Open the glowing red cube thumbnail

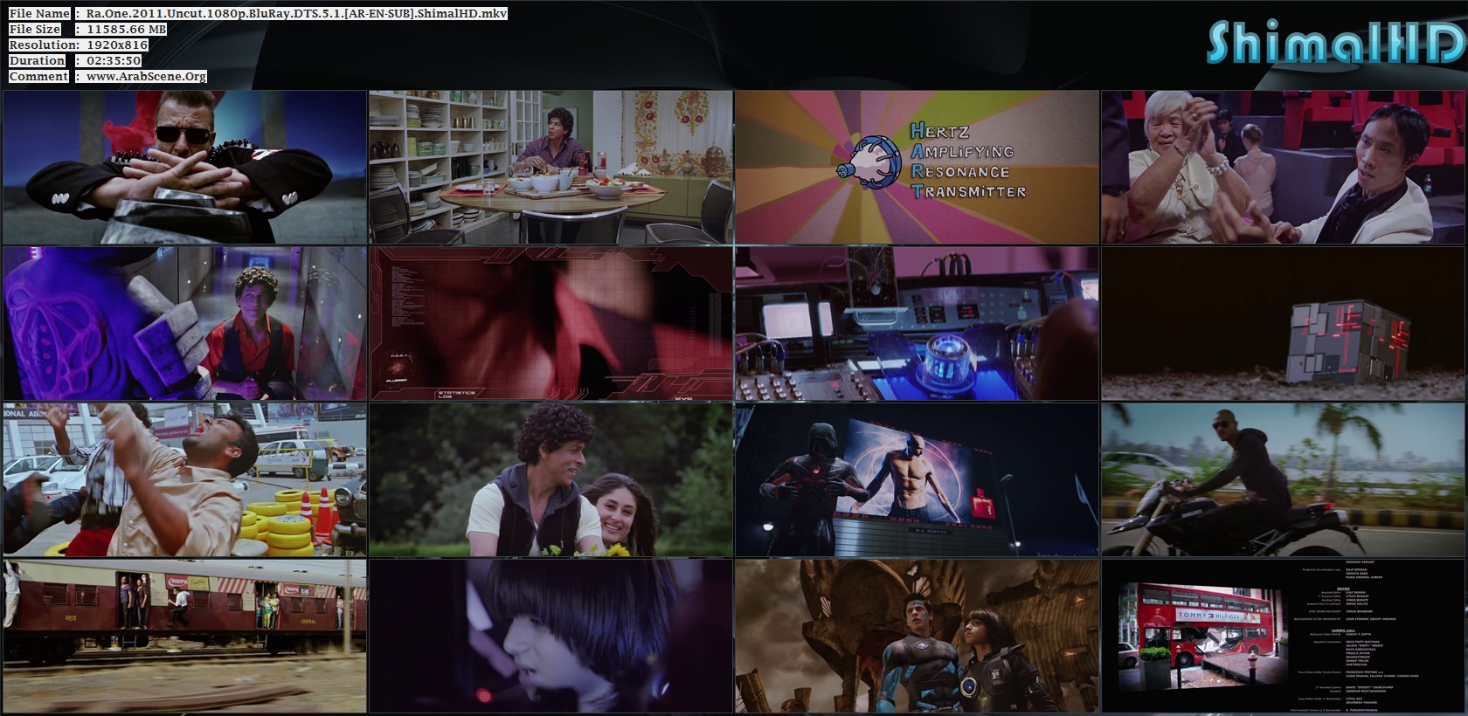click(x=1284, y=323)
